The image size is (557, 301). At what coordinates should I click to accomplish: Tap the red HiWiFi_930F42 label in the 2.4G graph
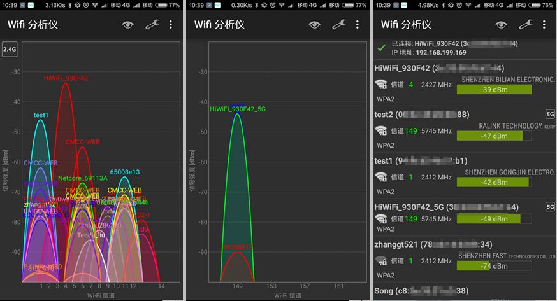(x=66, y=78)
